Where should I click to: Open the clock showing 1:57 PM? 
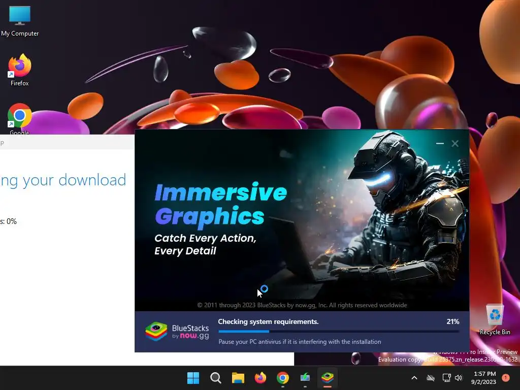click(x=483, y=378)
